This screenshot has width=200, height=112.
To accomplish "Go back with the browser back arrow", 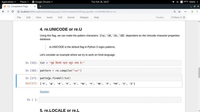I will pyautogui.click(x=3, y=12).
